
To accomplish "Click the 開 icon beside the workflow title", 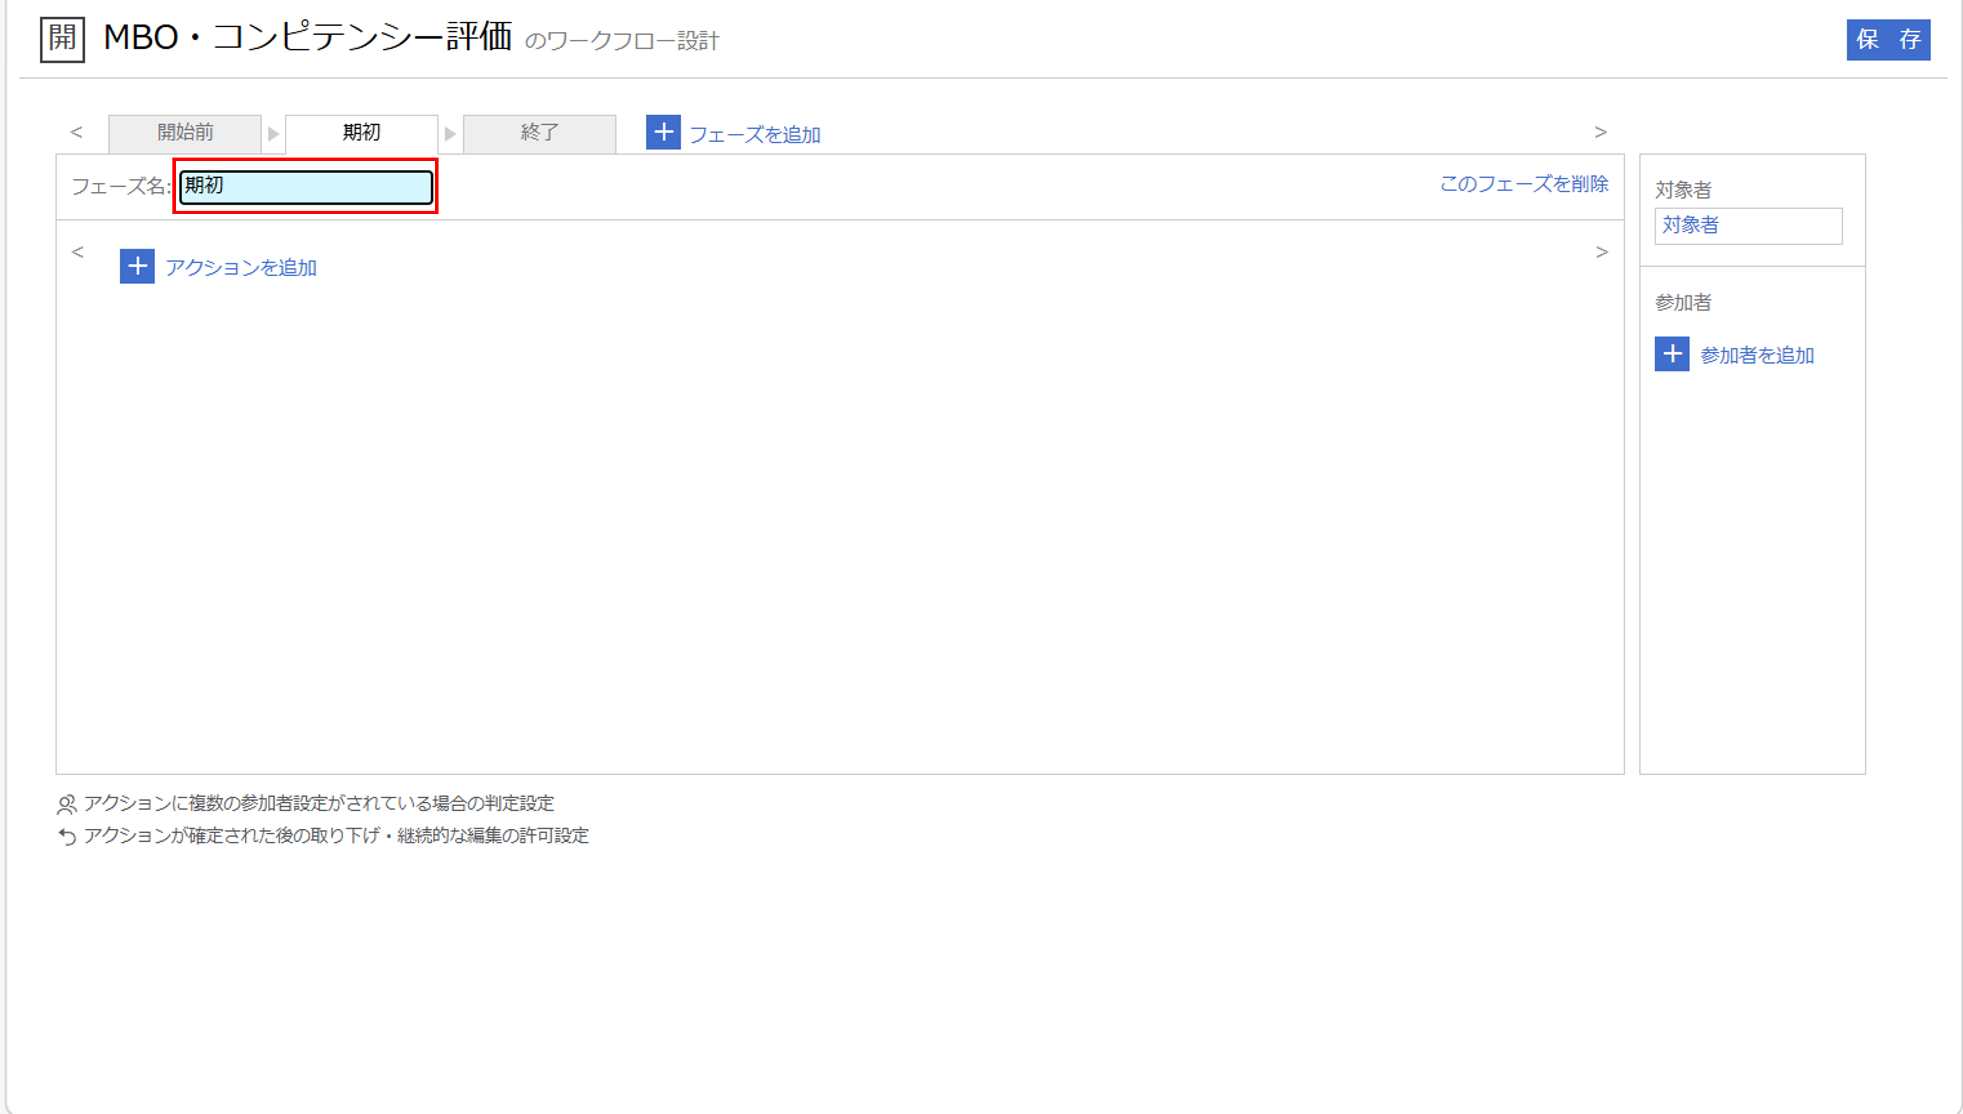I will (62, 39).
